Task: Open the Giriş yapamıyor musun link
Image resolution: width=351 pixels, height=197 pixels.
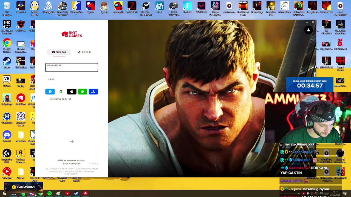Action: pos(72,160)
